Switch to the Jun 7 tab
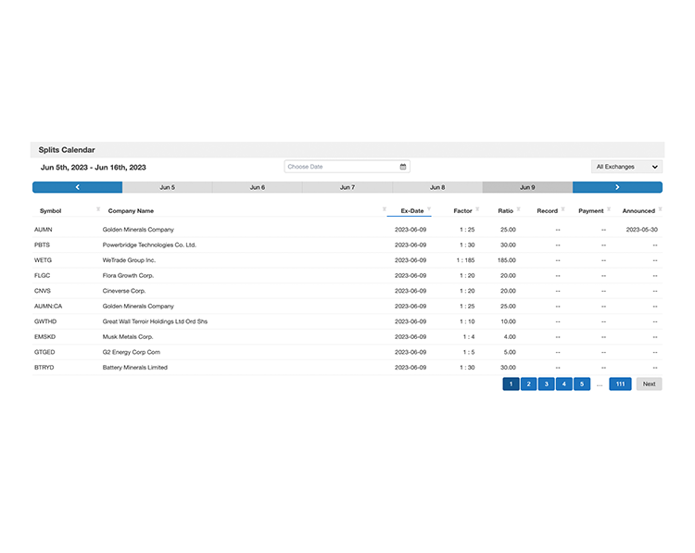Viewport: 695px width, 553px height. tap(347, 187)
